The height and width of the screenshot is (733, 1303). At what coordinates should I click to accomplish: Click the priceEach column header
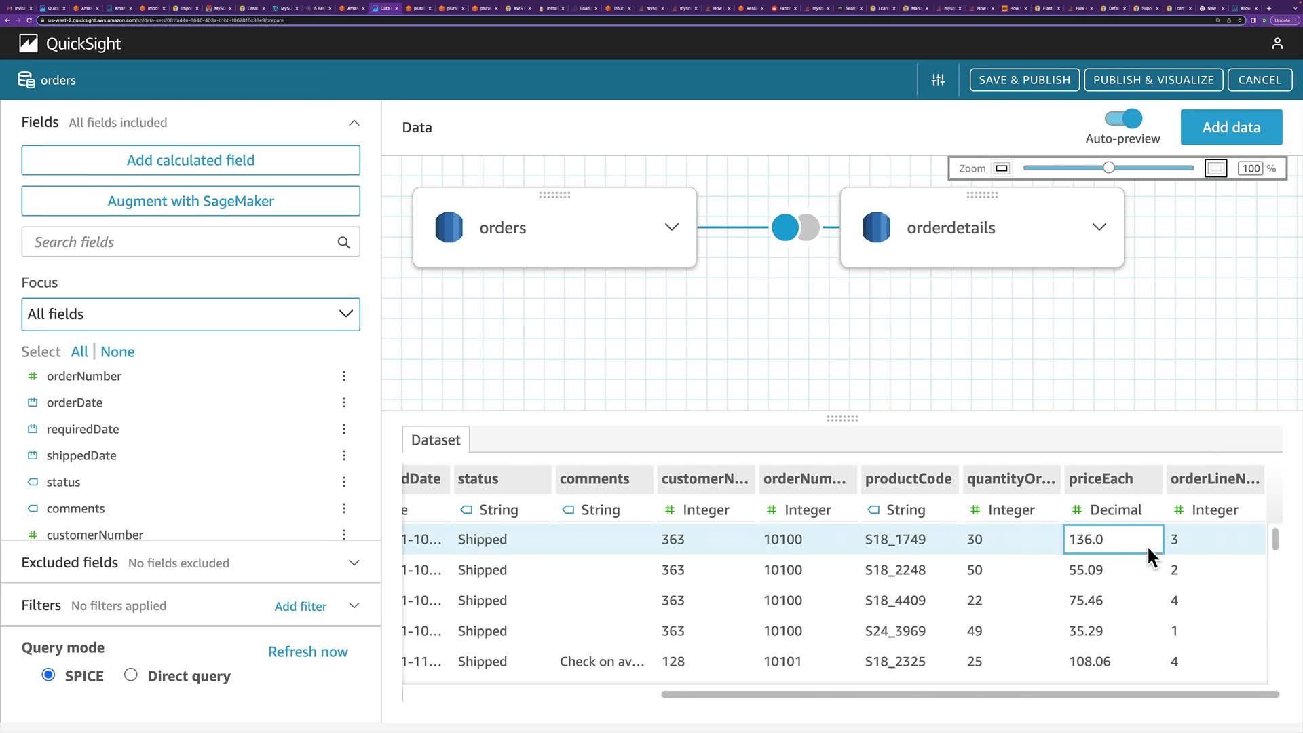(1100, 478)
